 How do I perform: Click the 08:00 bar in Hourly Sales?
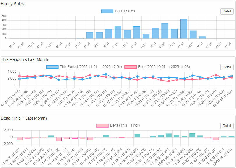(x=89, y=35)
